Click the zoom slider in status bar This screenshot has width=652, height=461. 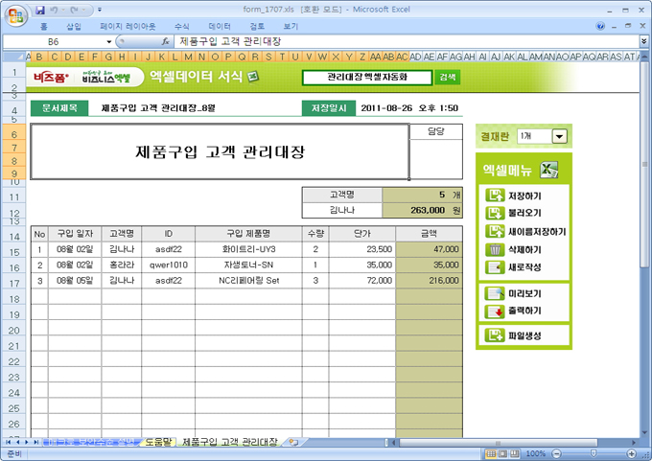[592, 452]
